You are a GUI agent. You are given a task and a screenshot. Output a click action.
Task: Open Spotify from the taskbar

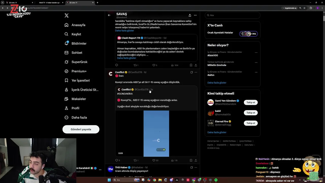[216, 180]
